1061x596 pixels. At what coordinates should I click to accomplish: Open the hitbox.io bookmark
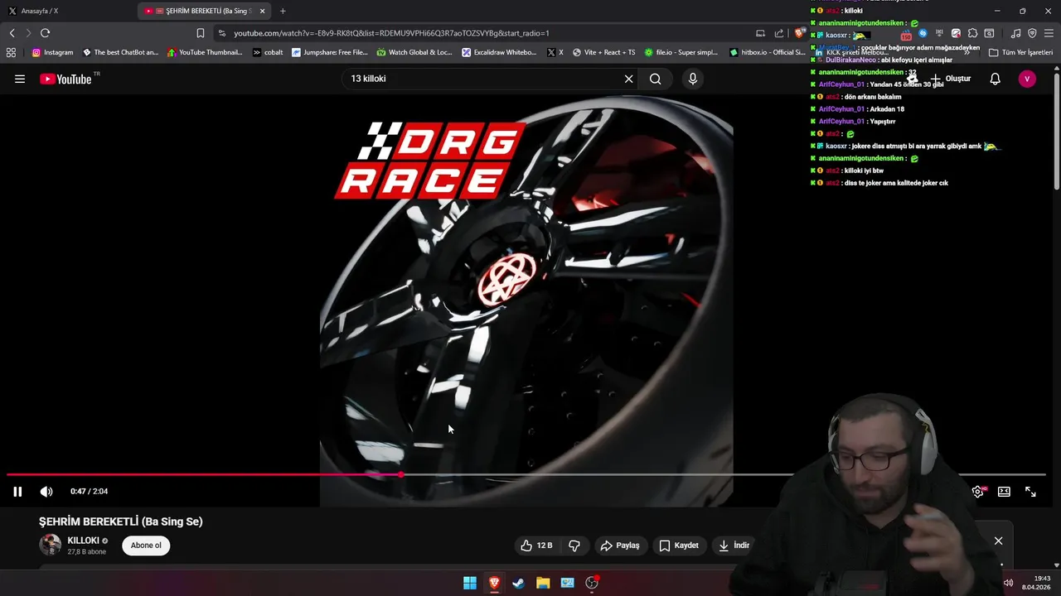[767, 52]
